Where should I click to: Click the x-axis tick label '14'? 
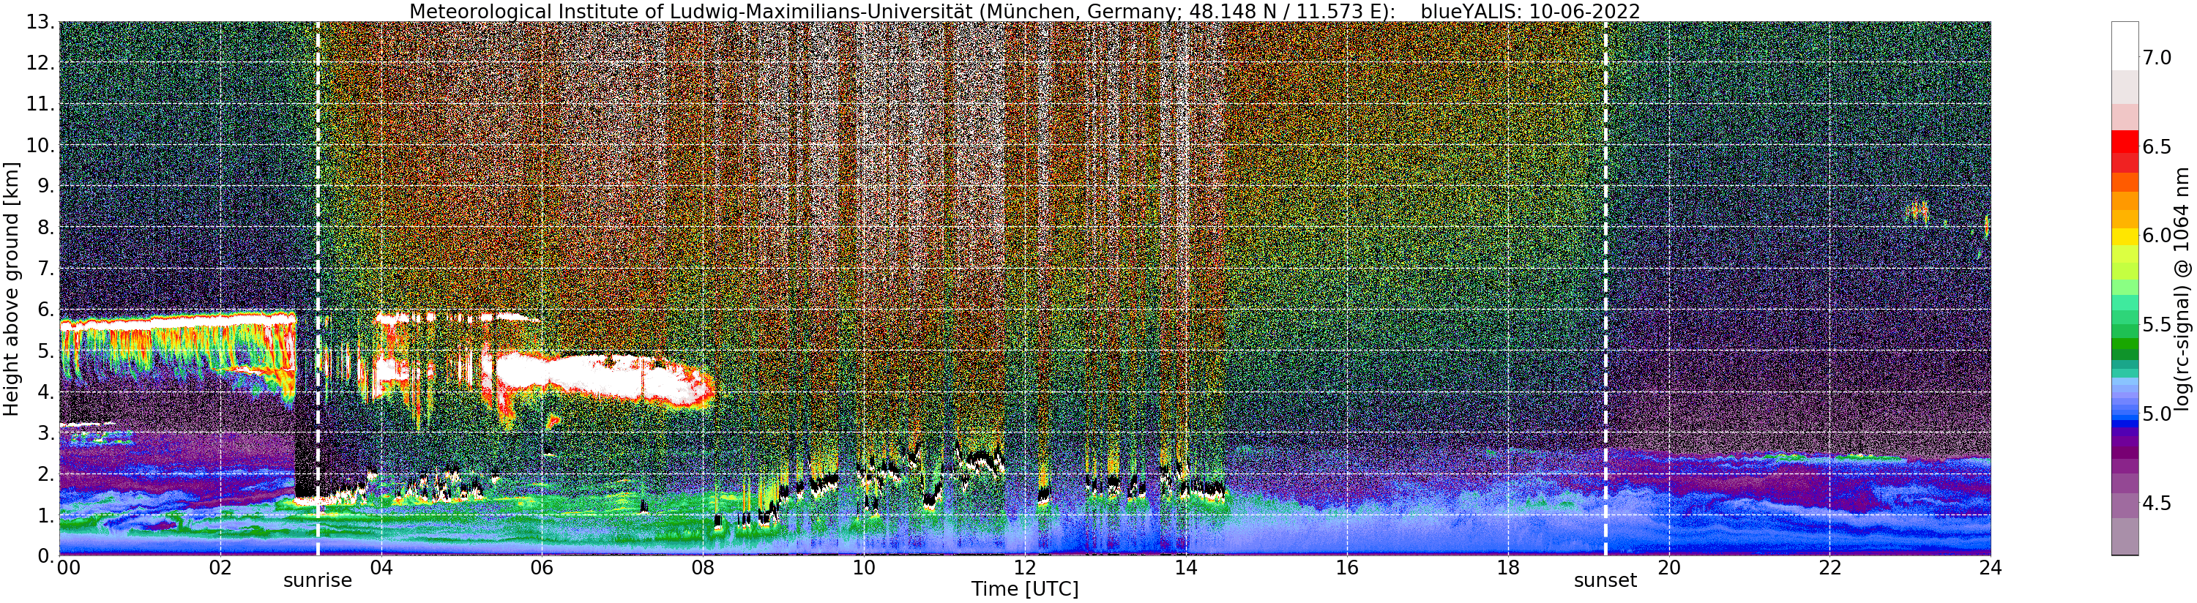coord(1185,568)
